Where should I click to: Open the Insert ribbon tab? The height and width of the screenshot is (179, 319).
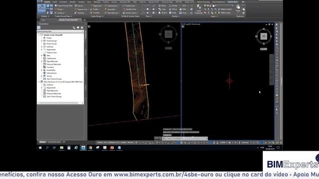(54, 2)
